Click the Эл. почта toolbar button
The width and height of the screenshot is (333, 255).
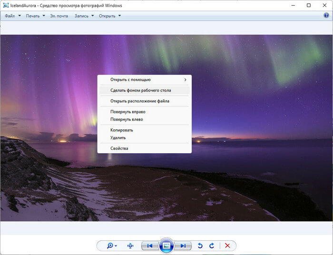[x=59, y=16]
